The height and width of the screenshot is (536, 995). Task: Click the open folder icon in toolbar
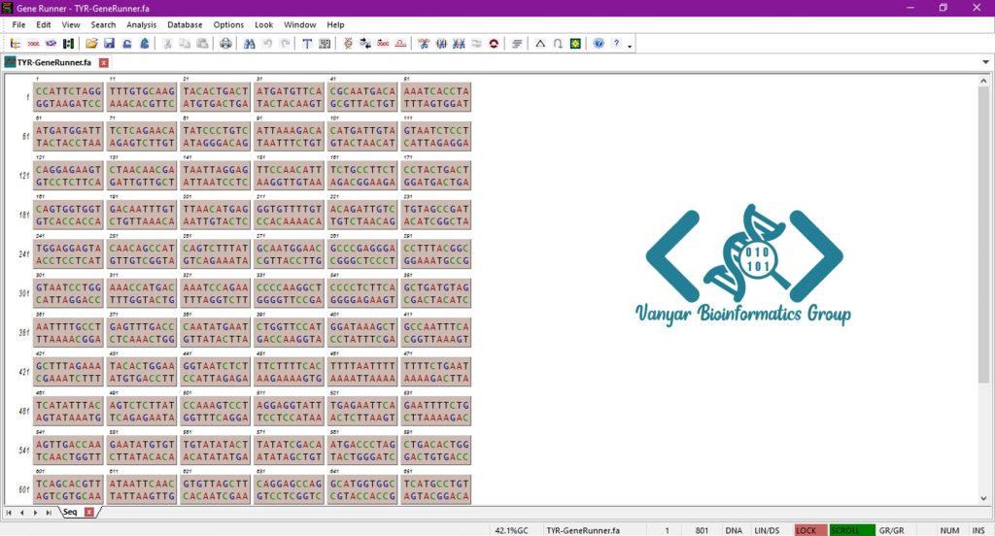[91, 43]
